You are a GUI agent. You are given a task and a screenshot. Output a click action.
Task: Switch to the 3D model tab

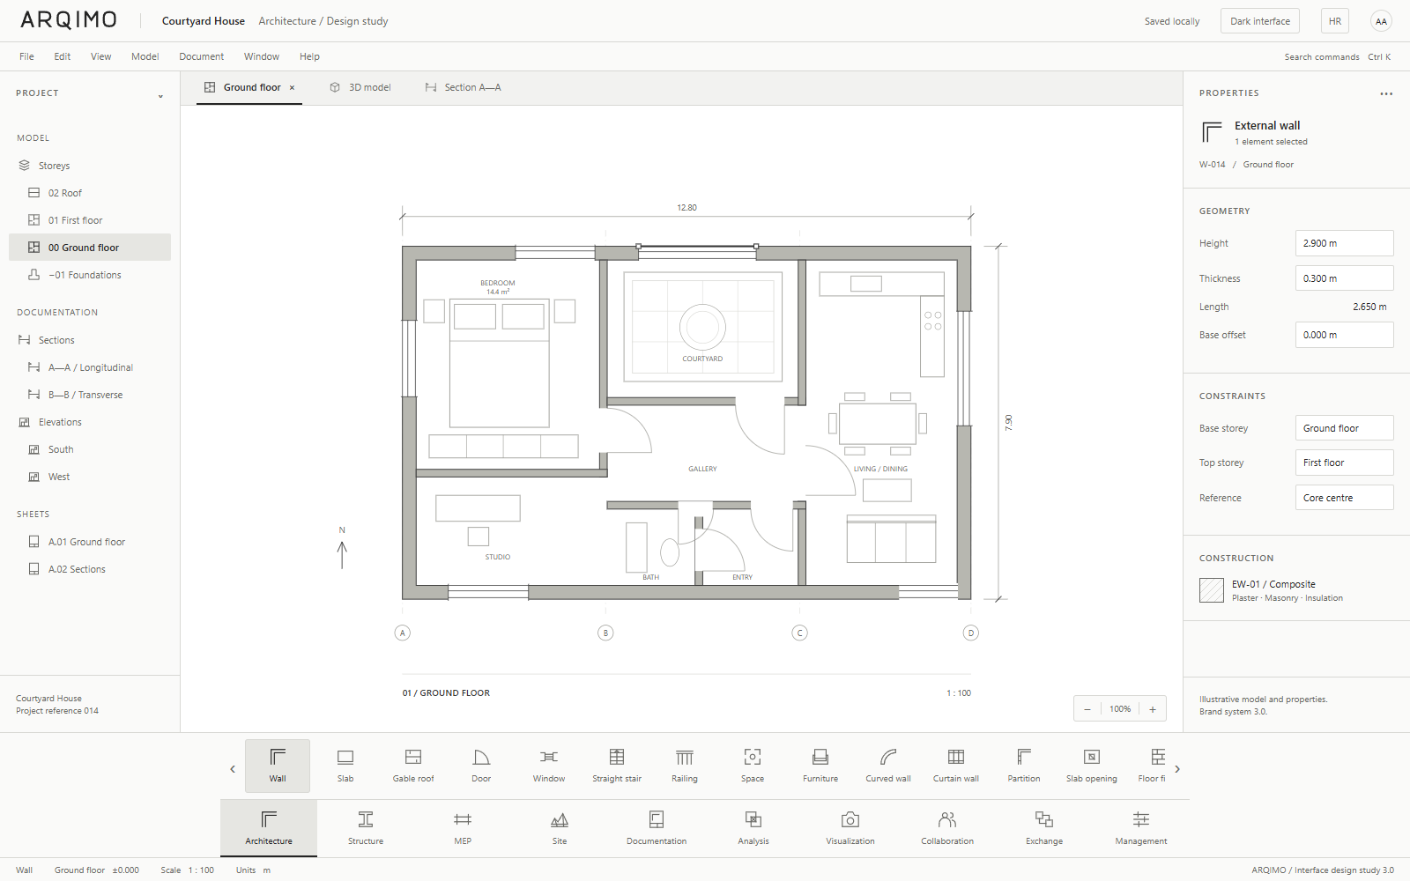(360, 87)
